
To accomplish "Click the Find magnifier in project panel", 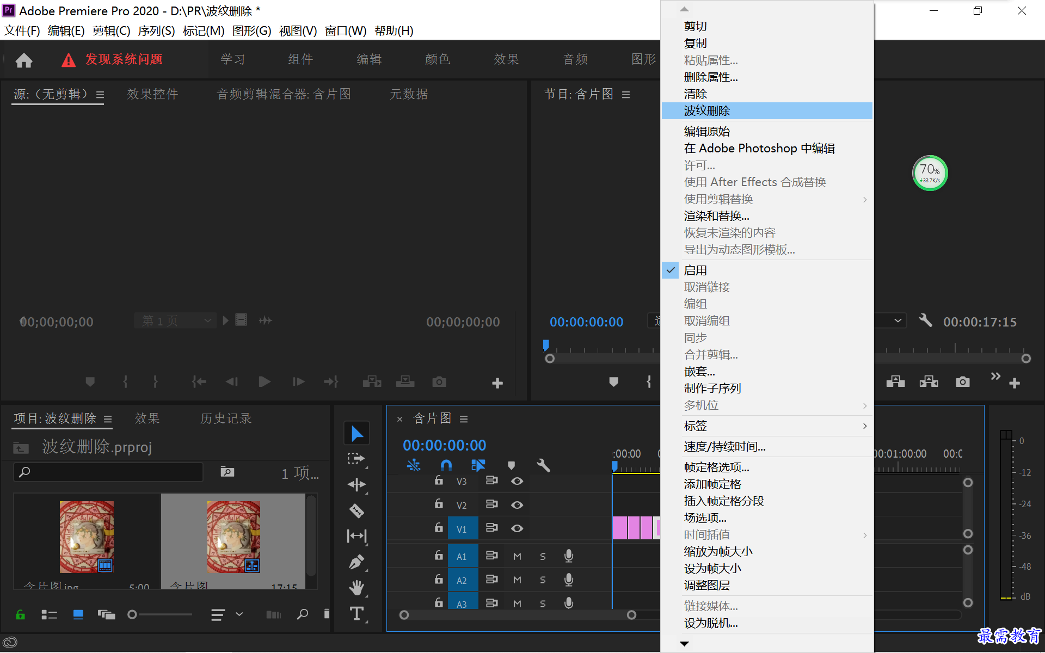I will (303, 614).
